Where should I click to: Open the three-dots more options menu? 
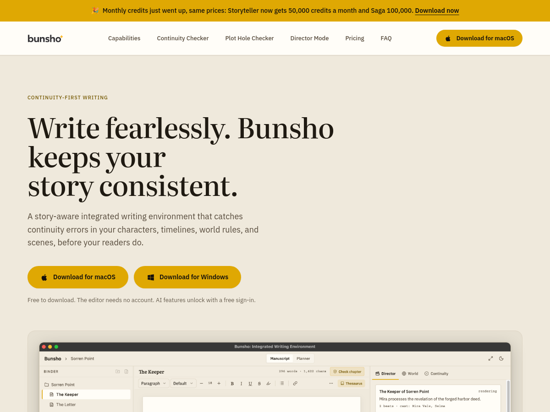point(331,383)
